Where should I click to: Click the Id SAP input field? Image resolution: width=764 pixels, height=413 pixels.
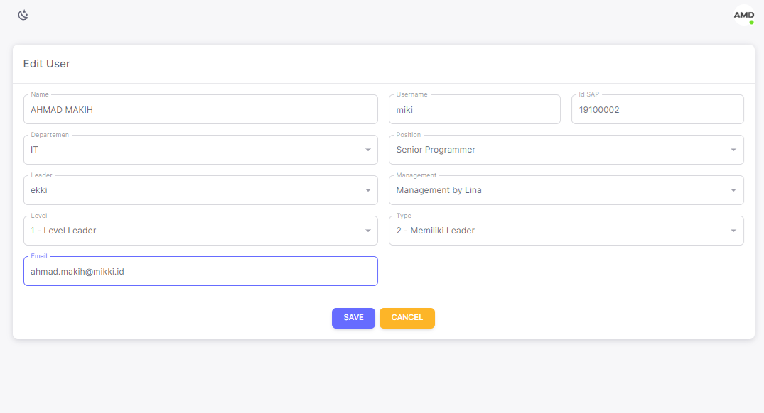657,110
